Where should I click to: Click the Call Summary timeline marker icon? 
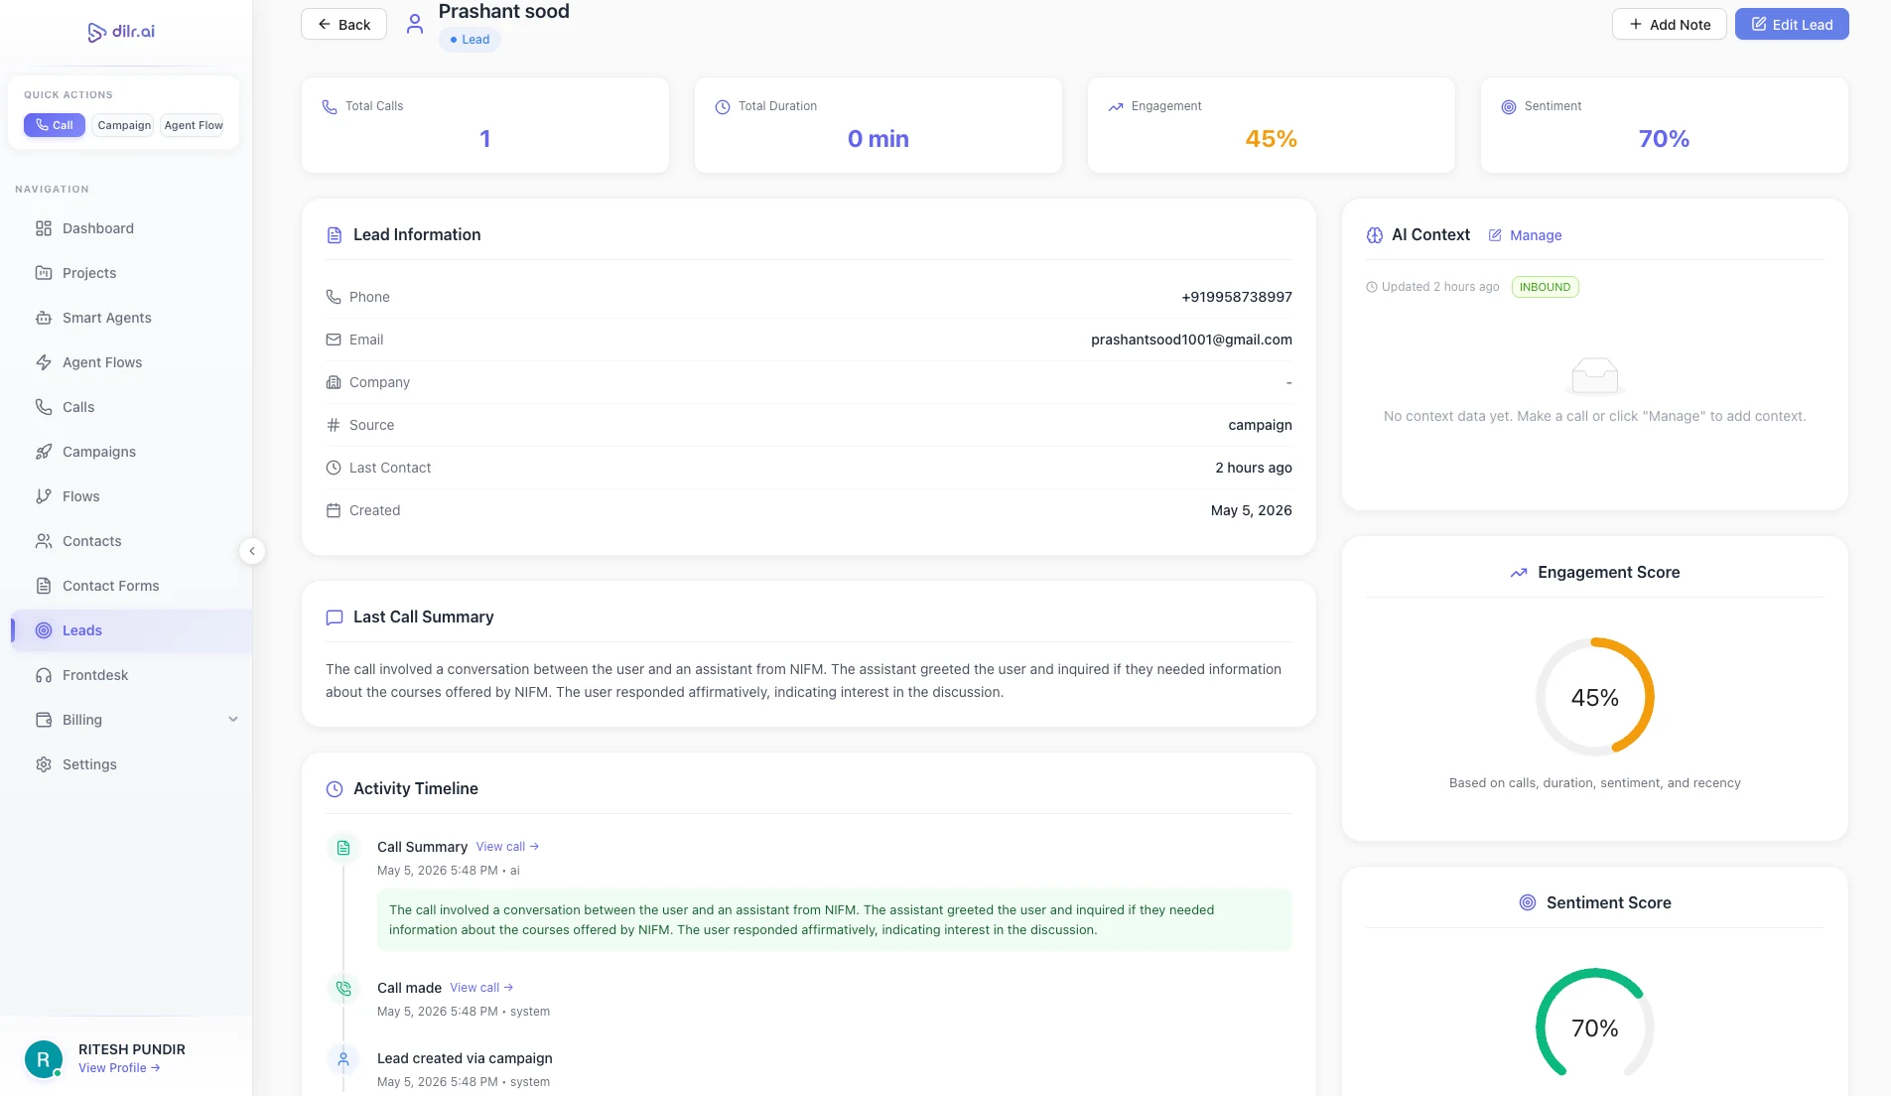pyautogui.click(x=343, y=848)
